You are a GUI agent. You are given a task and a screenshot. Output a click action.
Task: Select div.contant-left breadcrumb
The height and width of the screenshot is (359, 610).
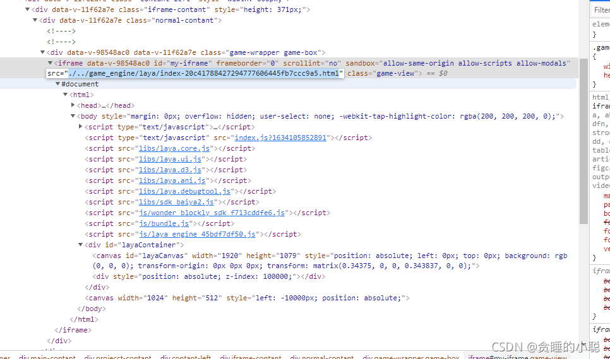coord(186,356)
